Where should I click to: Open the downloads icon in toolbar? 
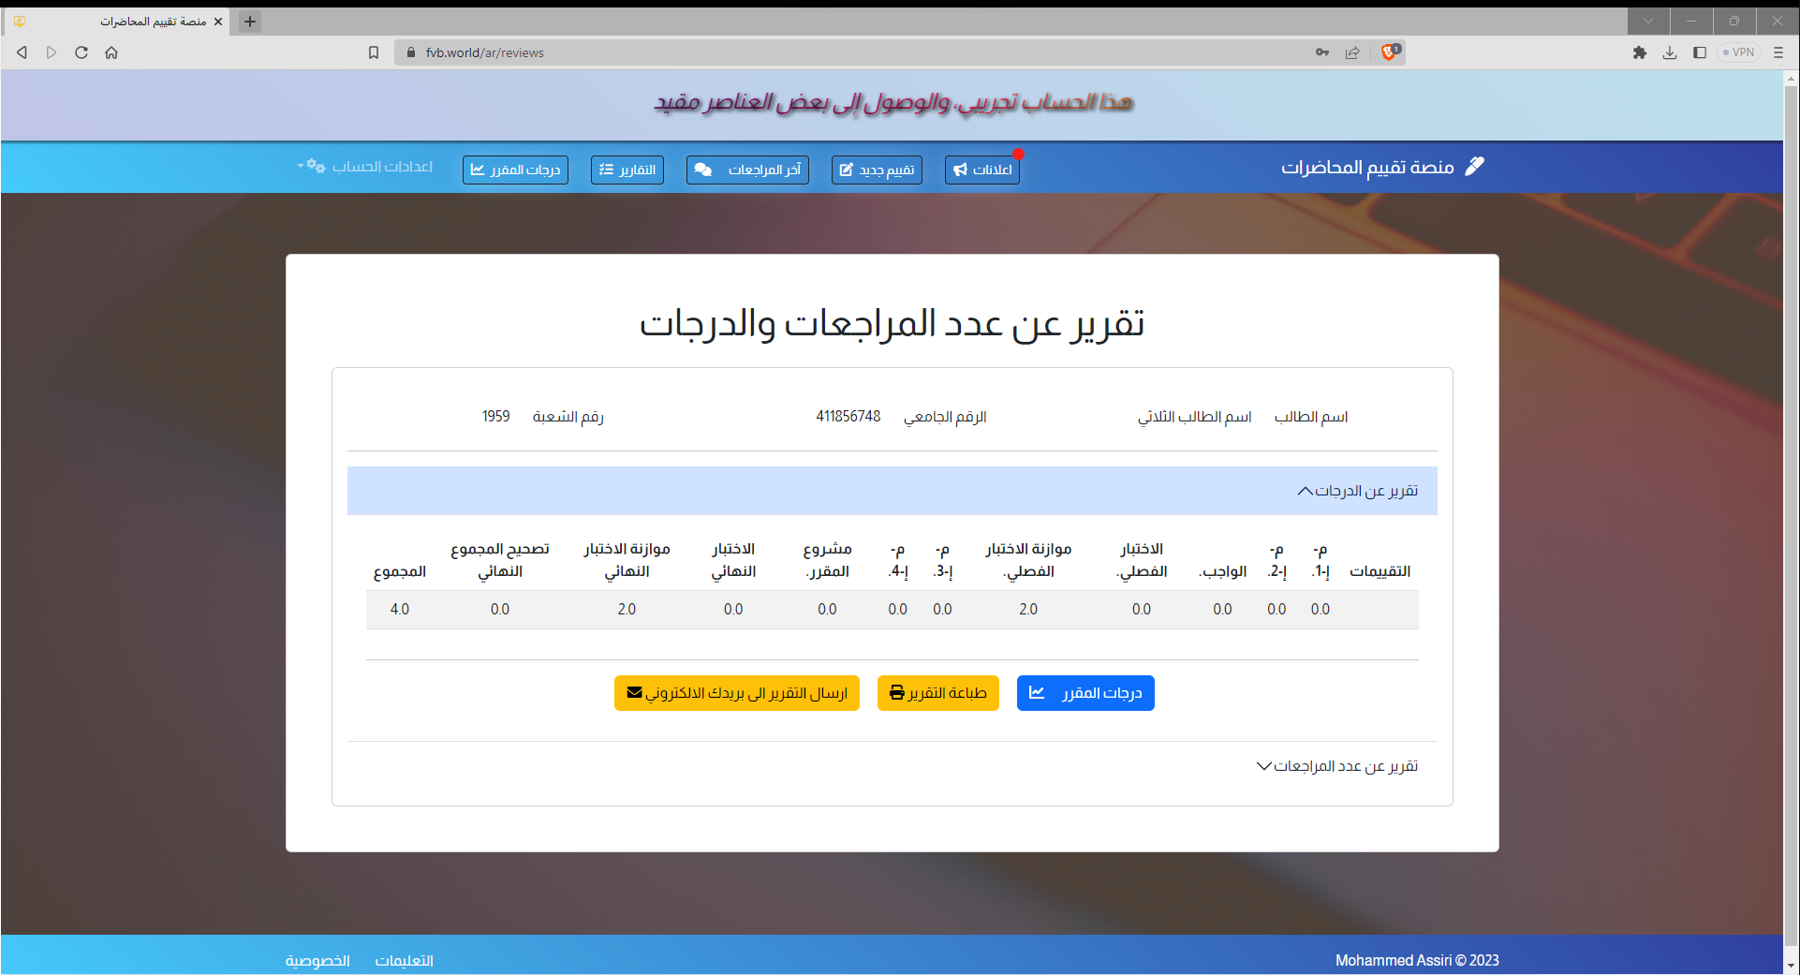coord(1669,52)
